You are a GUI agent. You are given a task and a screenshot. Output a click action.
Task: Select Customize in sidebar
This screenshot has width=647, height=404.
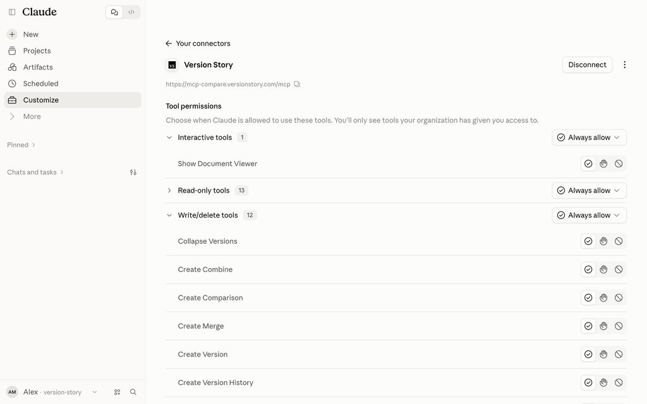pyautogui.click(x=73, y=100)
